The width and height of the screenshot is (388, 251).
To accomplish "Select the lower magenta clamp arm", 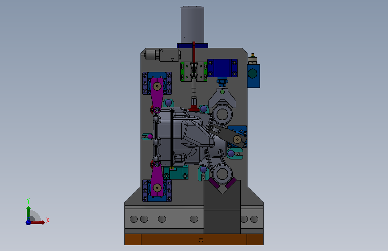I will click(x=157, y=179).
